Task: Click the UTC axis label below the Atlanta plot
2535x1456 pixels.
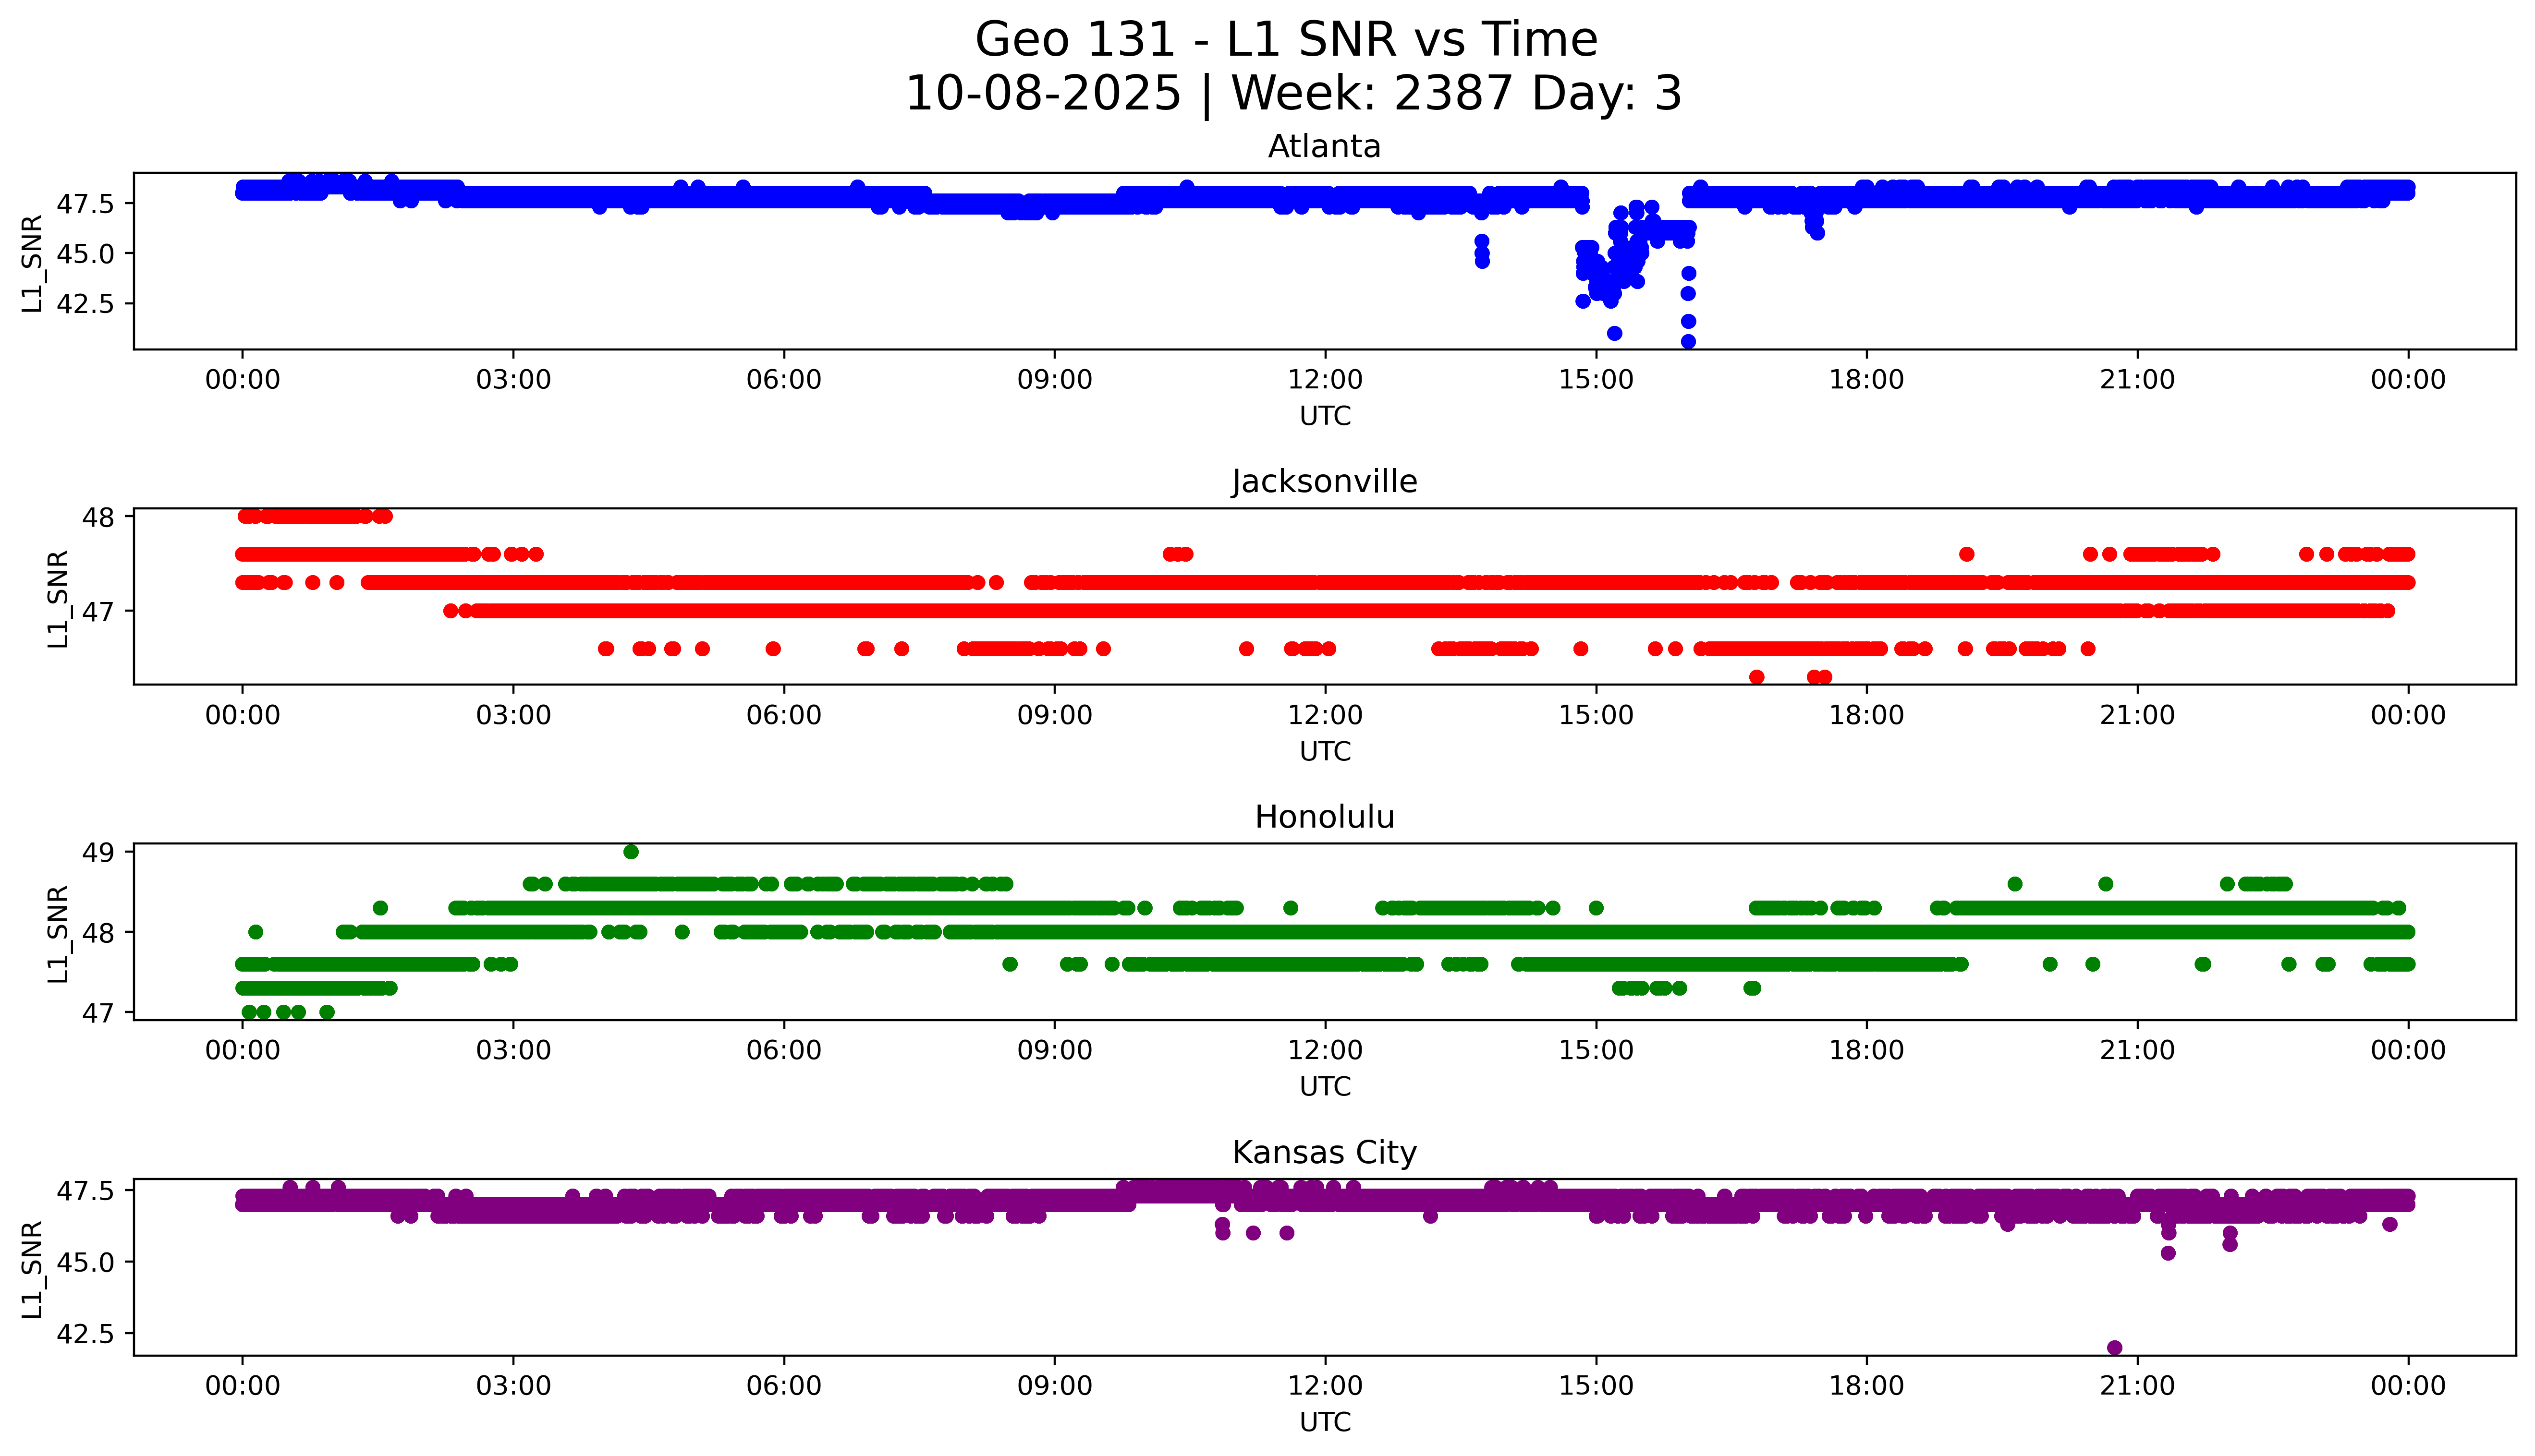Action: [1325, 416]
